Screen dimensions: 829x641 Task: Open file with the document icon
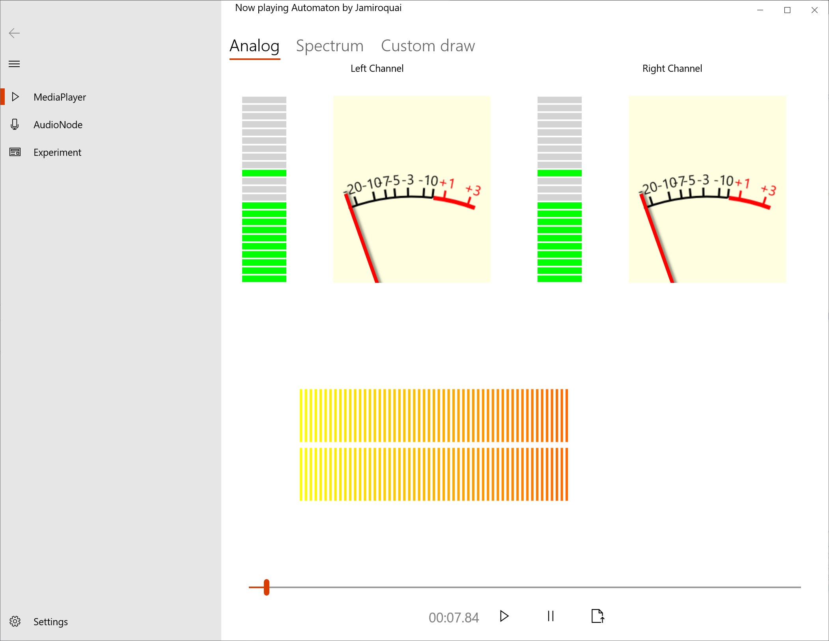[x=597, y=616]
